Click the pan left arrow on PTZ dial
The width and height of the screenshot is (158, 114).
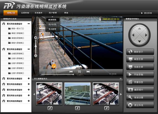tap(133, 35)
